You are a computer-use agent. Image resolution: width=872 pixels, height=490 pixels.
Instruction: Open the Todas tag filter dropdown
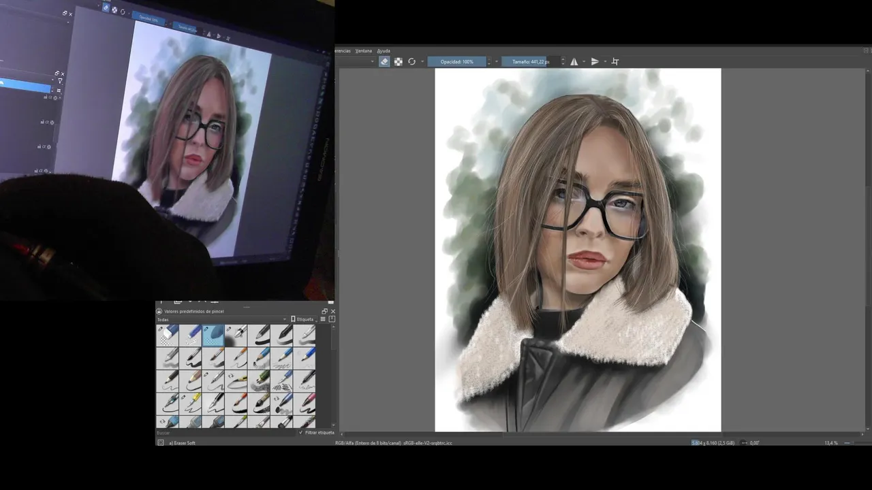pyautogui.click(x=221, y=319)
